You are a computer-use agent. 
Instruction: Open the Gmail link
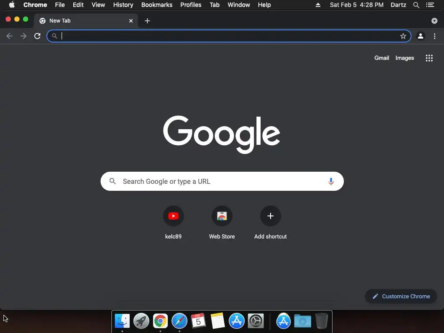[382, 58]
